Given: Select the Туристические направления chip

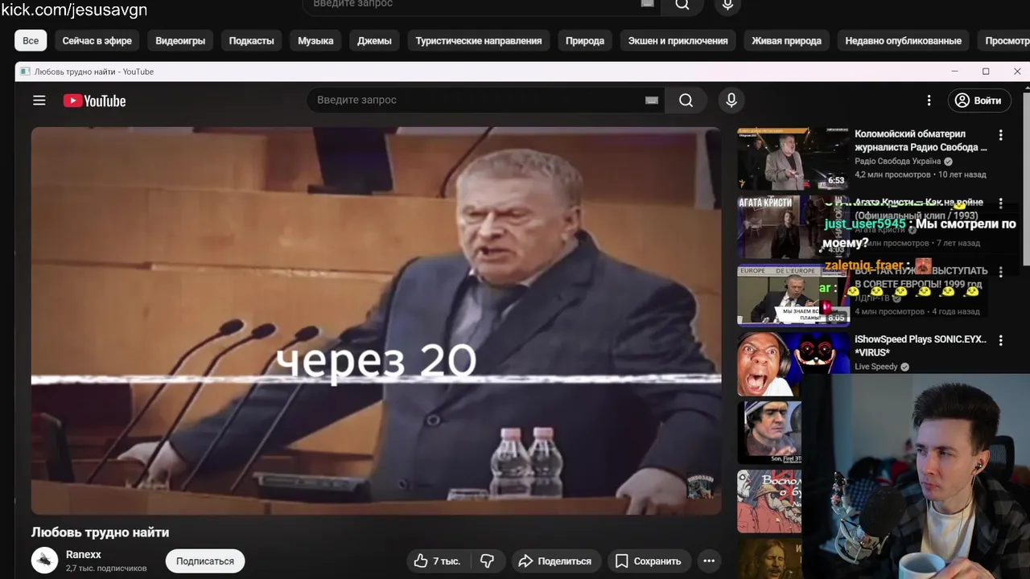Looking at the screenshot, I should tap(479, 40).
